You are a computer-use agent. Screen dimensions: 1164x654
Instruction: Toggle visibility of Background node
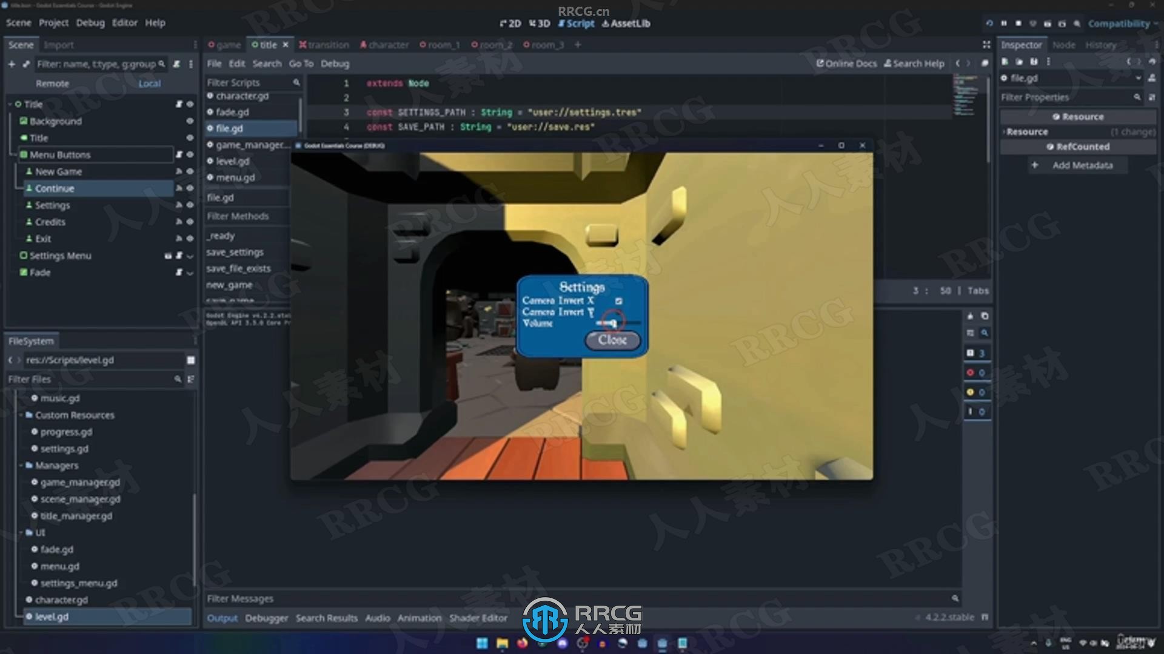190,121
